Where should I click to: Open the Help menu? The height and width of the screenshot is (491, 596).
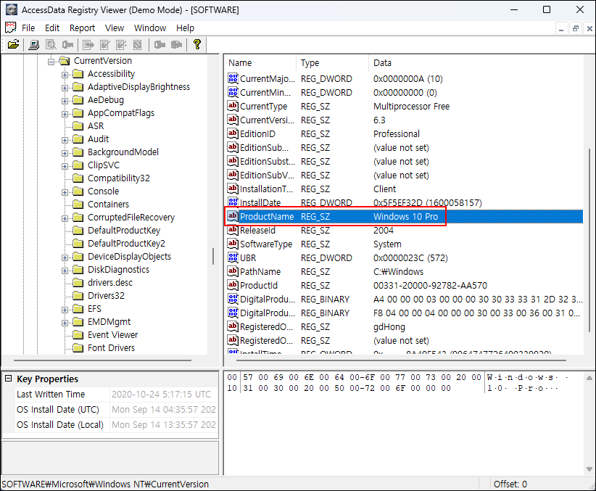point(185,28)
